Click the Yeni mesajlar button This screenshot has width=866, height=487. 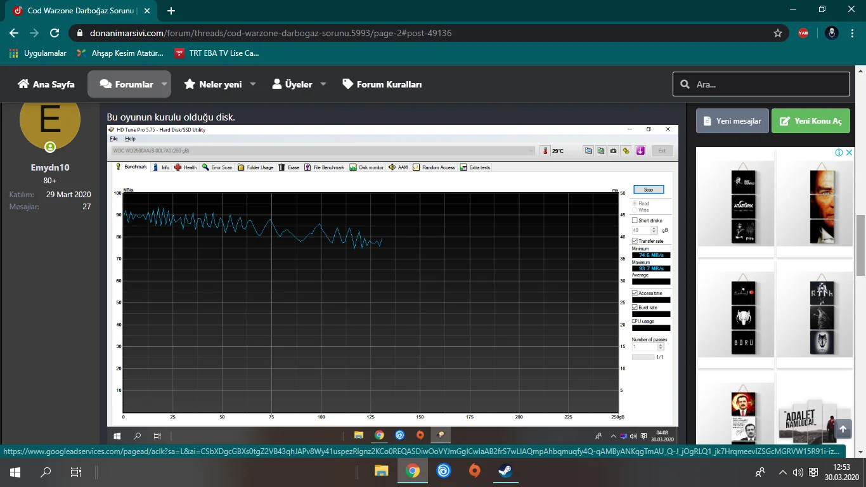coord(732,121)
